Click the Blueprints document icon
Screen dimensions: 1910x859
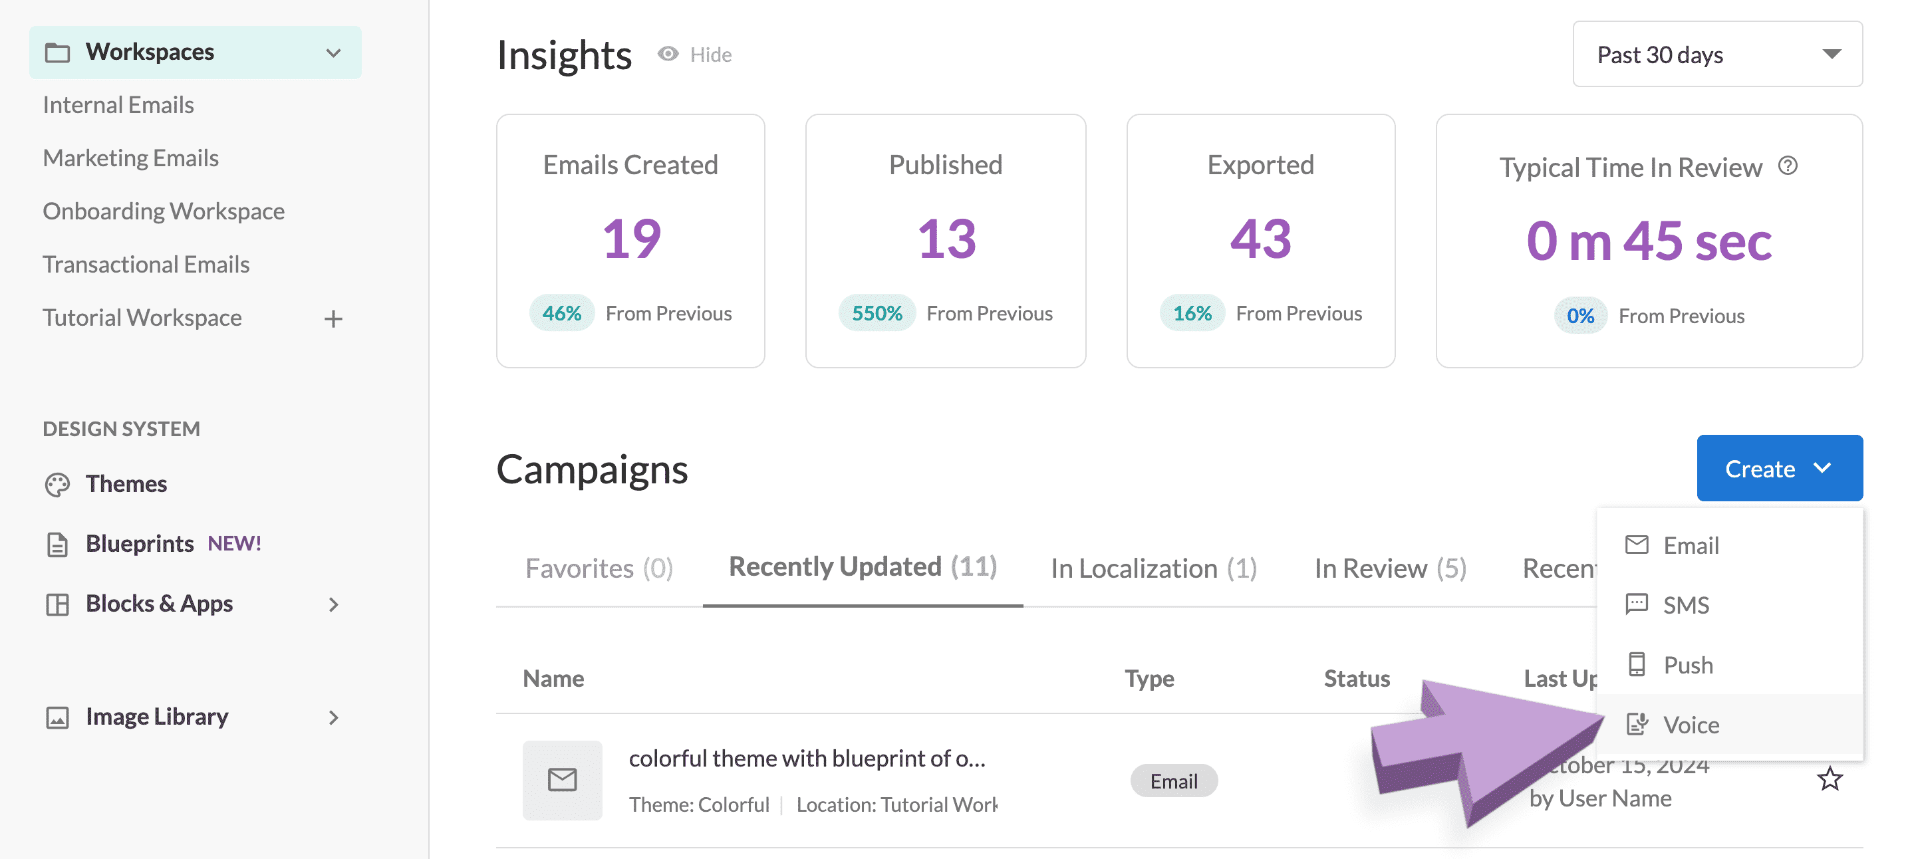click(57, 544)
